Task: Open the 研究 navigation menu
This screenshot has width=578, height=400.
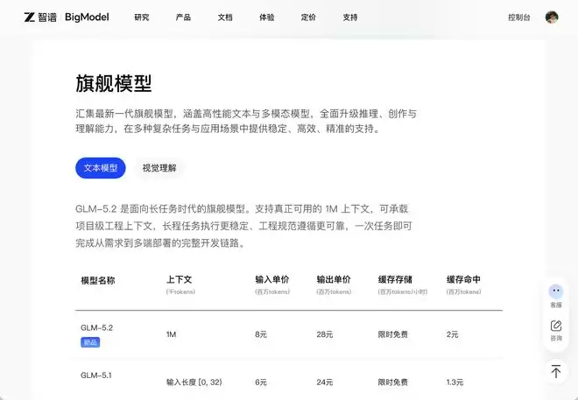Action: coord(142,18)
